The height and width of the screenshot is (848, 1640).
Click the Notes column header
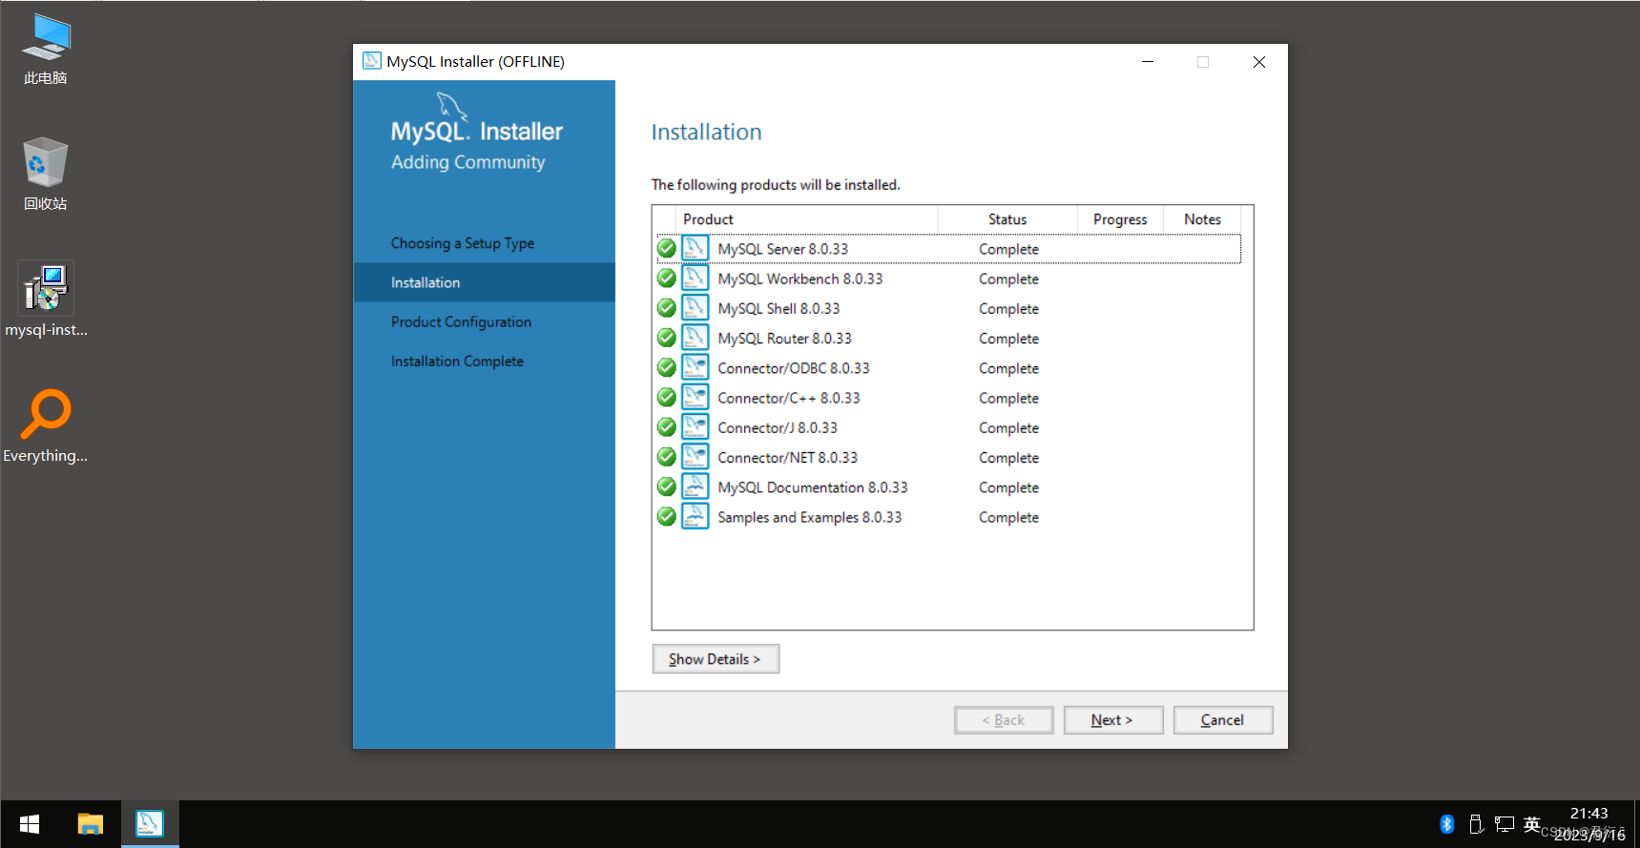[1202, 219]
